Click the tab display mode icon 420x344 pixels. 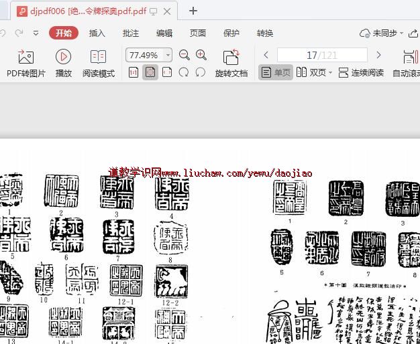click(153, 11)
